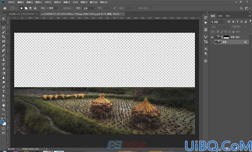This screenshot has height=152, width=252.
Task: Select the Rectangular Marquee tool in toolbox
Action: pos(3,23)
